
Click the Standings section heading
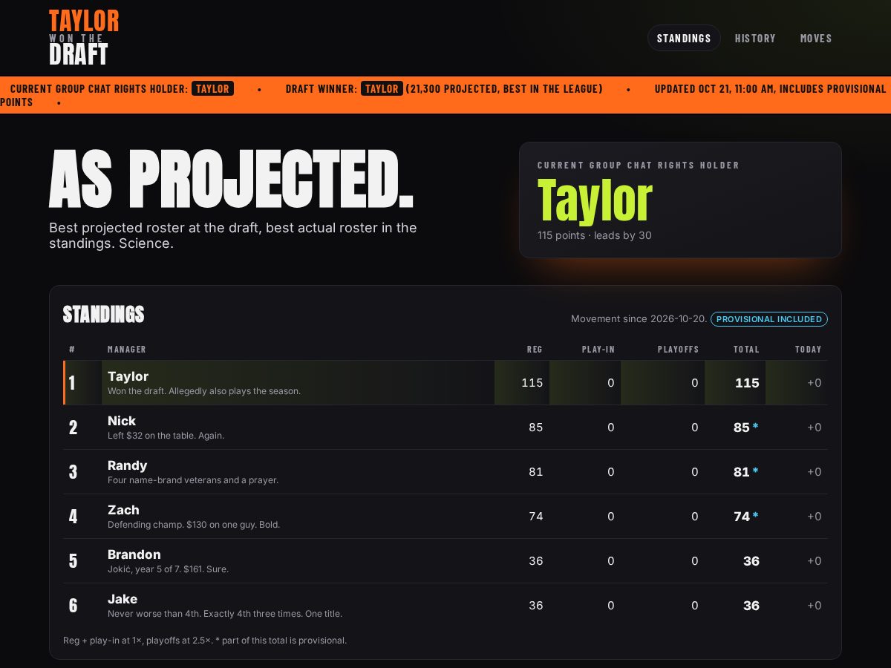point(103,315)
